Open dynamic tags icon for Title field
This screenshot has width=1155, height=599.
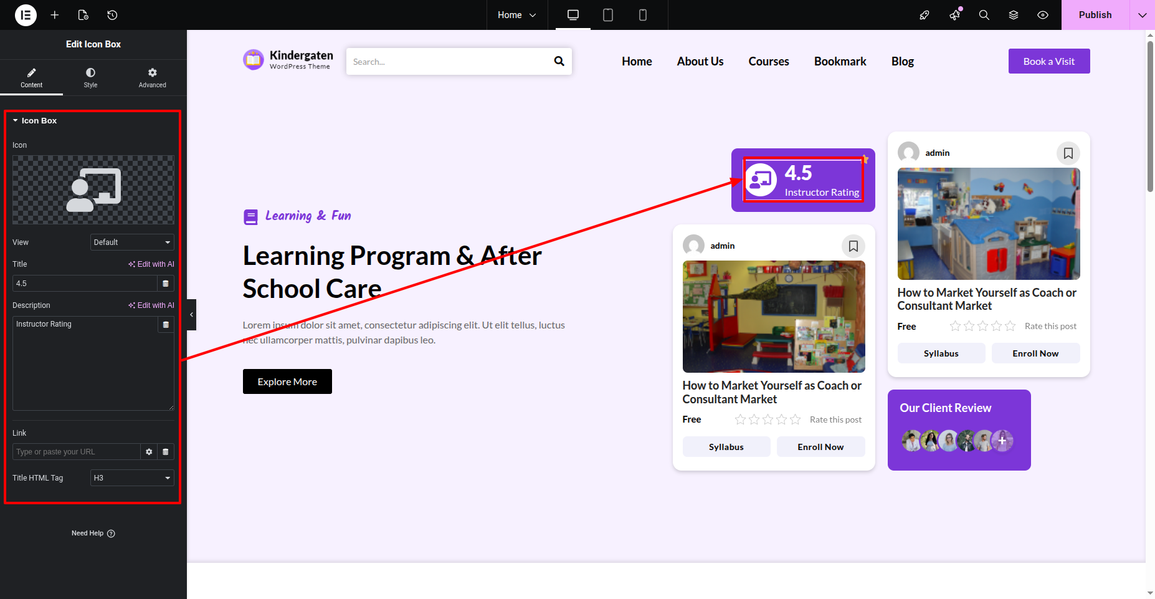tap(166, 284)
